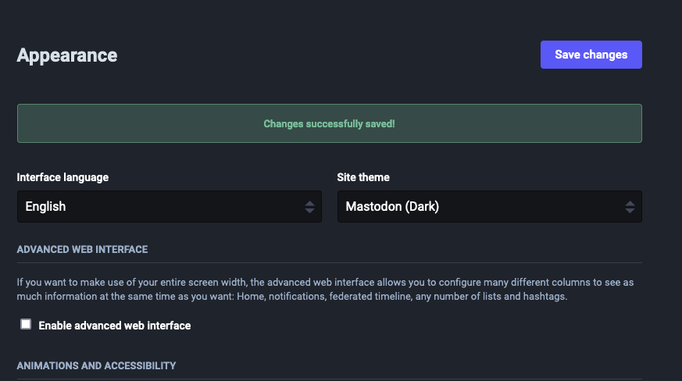Open the Interface language dropdown

169,207
